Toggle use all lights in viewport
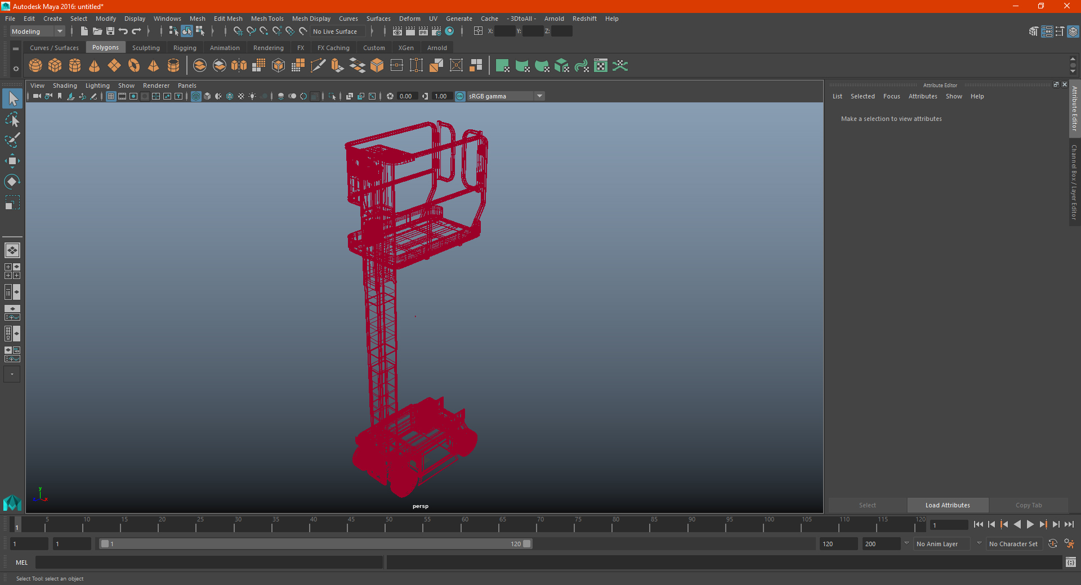 click(x=252, y=96)
